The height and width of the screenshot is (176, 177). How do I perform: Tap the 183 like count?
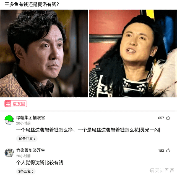[x=161, y=151]
